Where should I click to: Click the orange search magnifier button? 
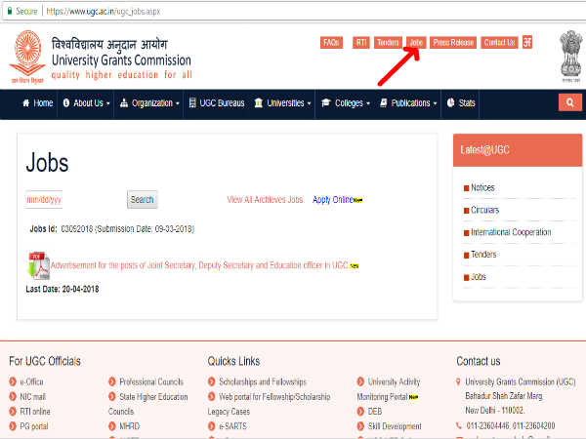click(570, 102)
